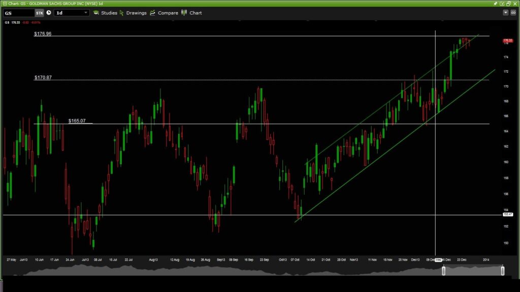Open the Studies menu icon
The height and width of the screenshot is (292, 520).
(95, 13)
